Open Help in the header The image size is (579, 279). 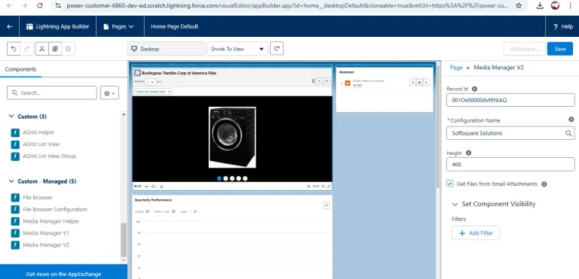point(563,26)
